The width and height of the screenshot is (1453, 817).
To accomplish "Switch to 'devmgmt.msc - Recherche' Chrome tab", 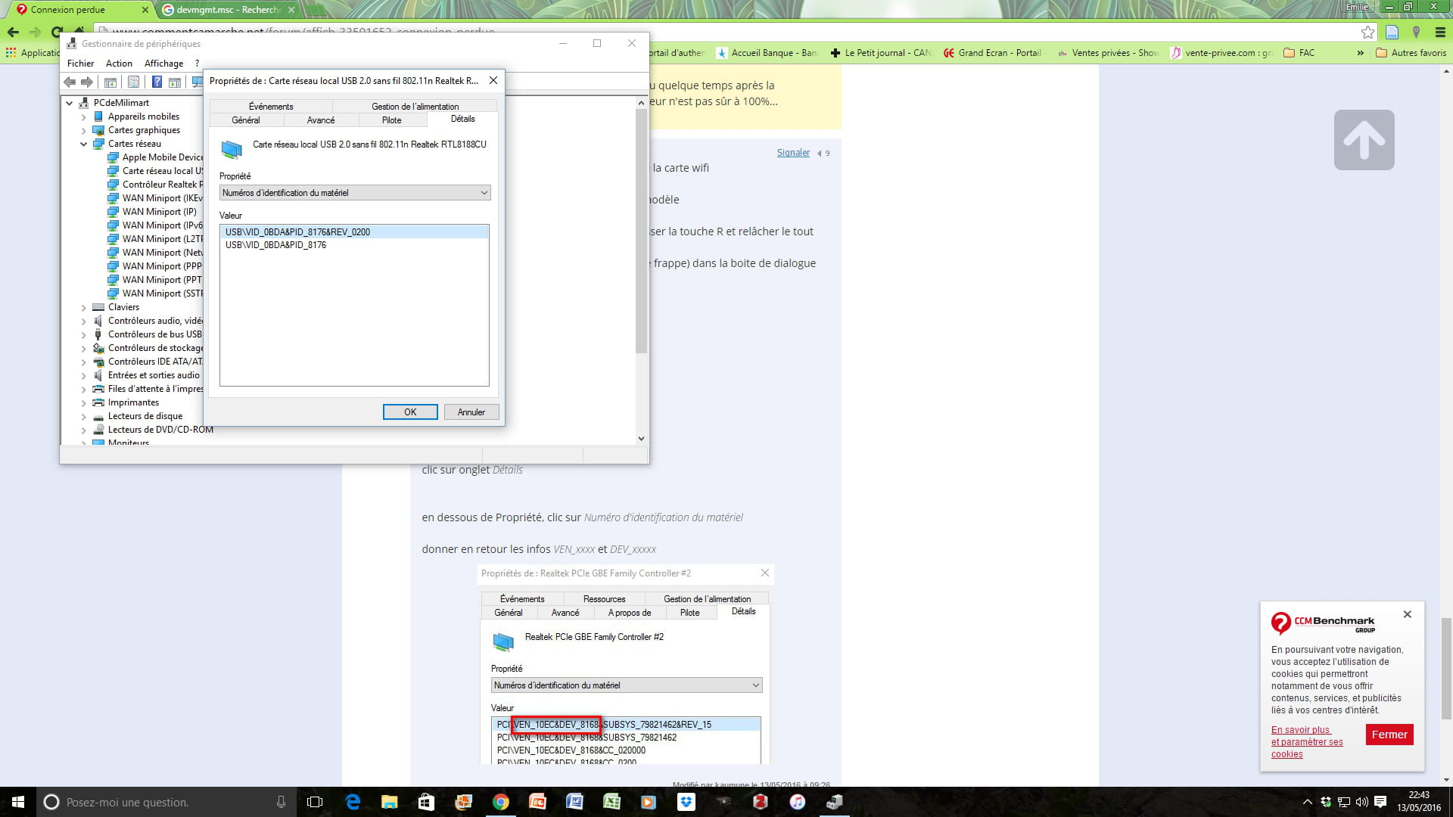I will (227, 10).
